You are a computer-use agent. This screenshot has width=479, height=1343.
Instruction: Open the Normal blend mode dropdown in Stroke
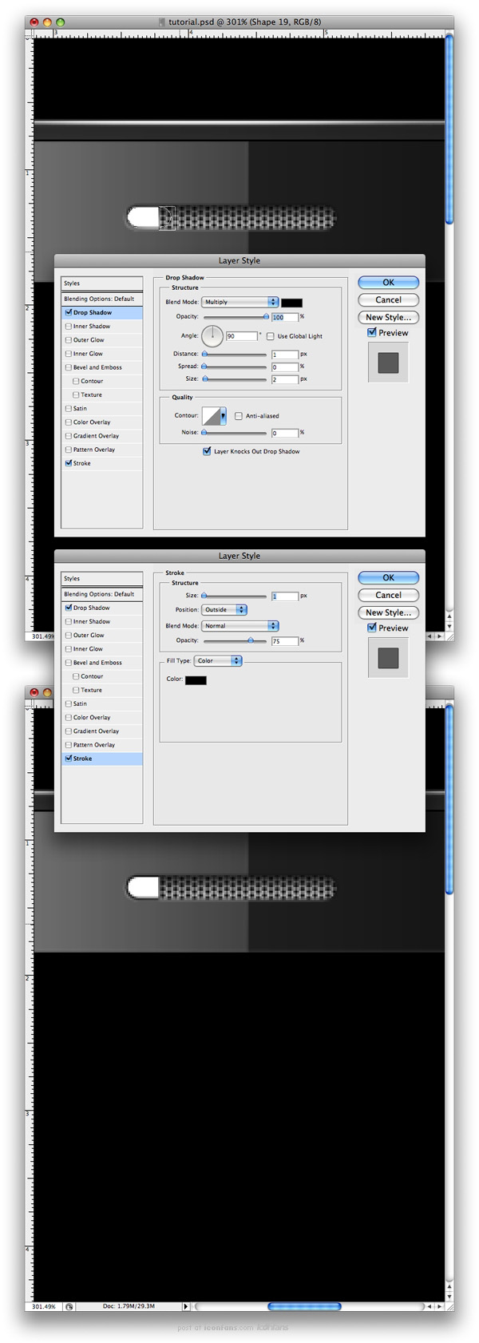coord(239,626)
